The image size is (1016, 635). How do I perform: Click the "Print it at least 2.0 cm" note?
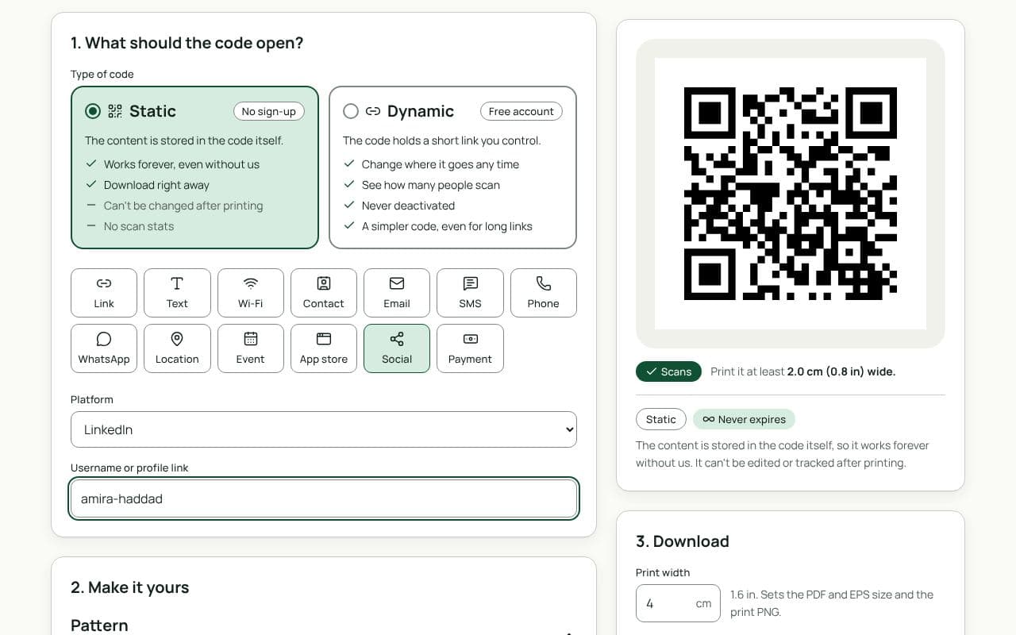coord(803,371)
